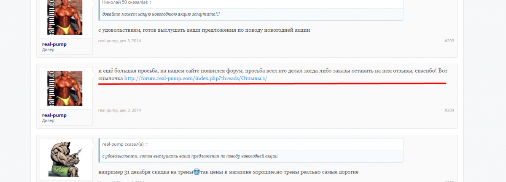506x182 pixels.
Task: Click the date дек 3, 2014 in post #204
Action: [130, 110]
